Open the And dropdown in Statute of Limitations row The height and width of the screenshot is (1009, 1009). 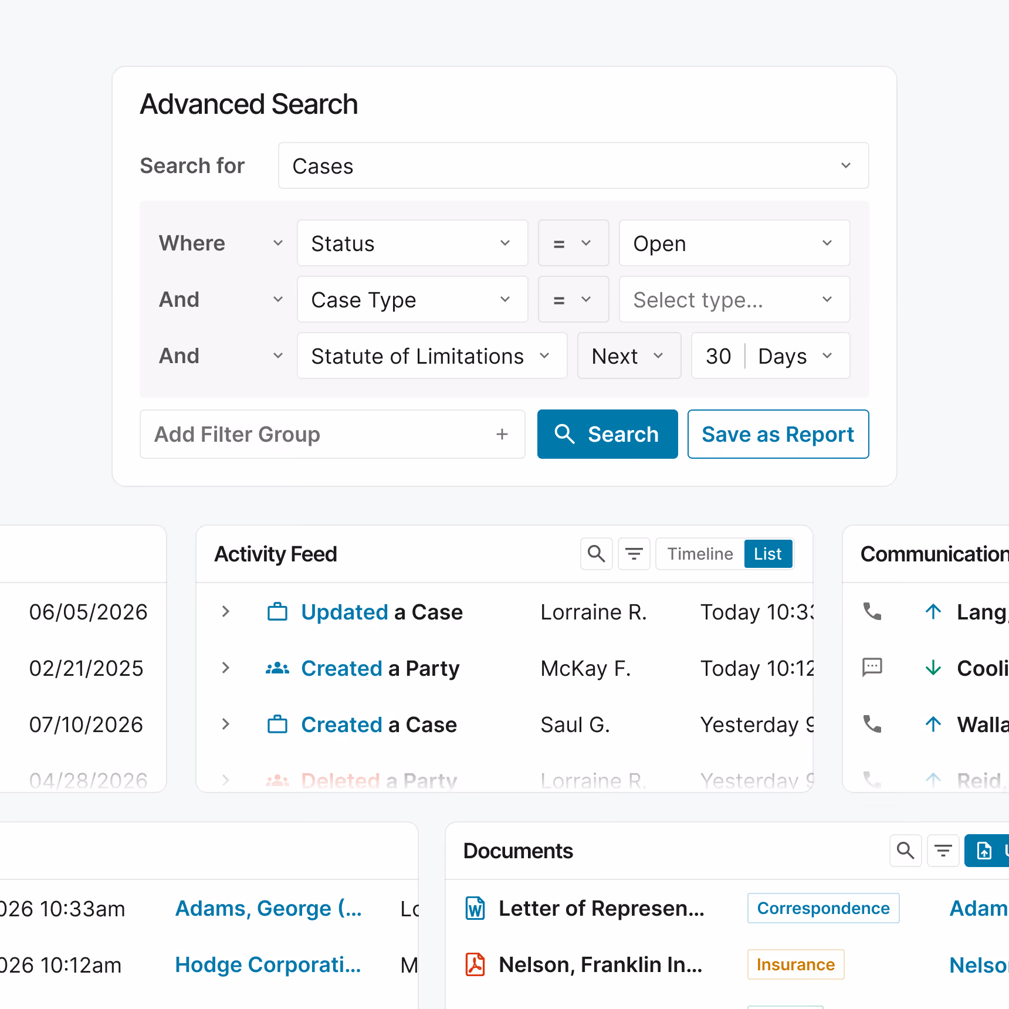221,355
